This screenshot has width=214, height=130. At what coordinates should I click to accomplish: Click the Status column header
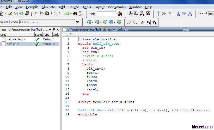(38, 35)
